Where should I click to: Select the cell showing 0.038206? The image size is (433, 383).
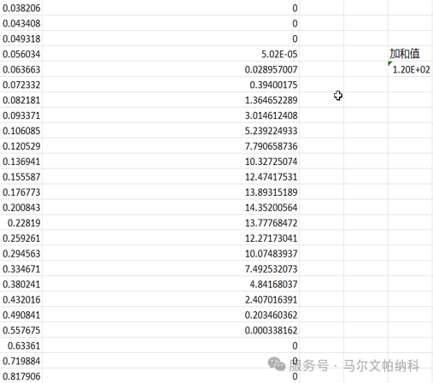point(21,8)
